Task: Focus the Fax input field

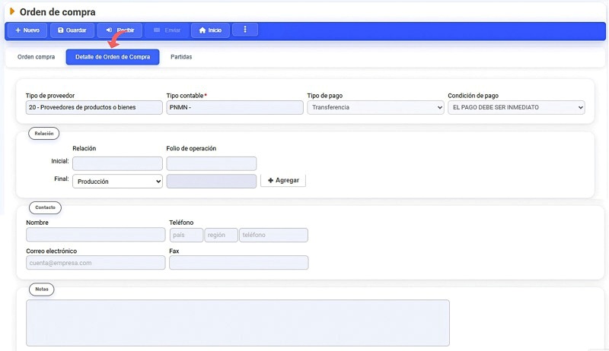Action: tap(238, 263)
